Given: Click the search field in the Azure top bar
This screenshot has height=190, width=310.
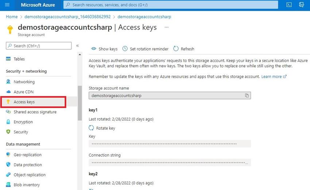Looking at the screenshot, I should click(x=171, y=5).
